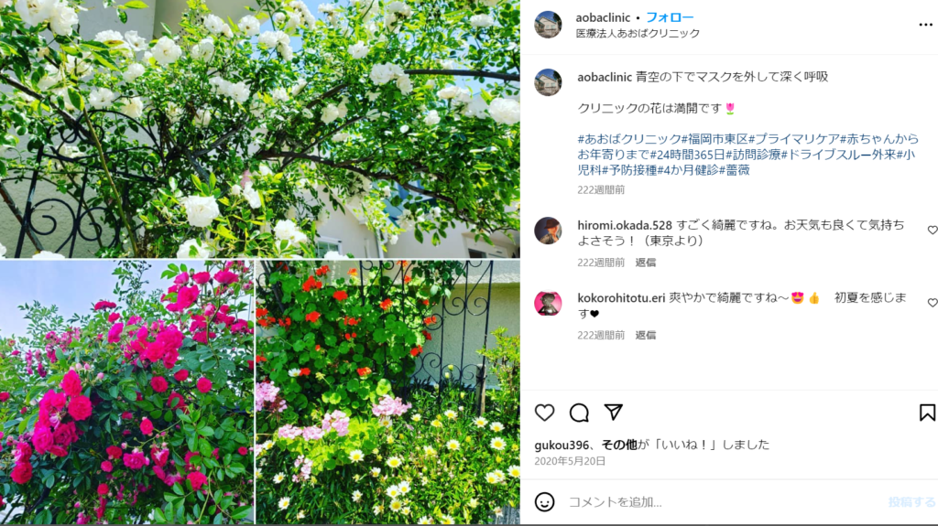Open emoji picker smiley icon
Screen dimensions: 938x526
coord(544,502)
